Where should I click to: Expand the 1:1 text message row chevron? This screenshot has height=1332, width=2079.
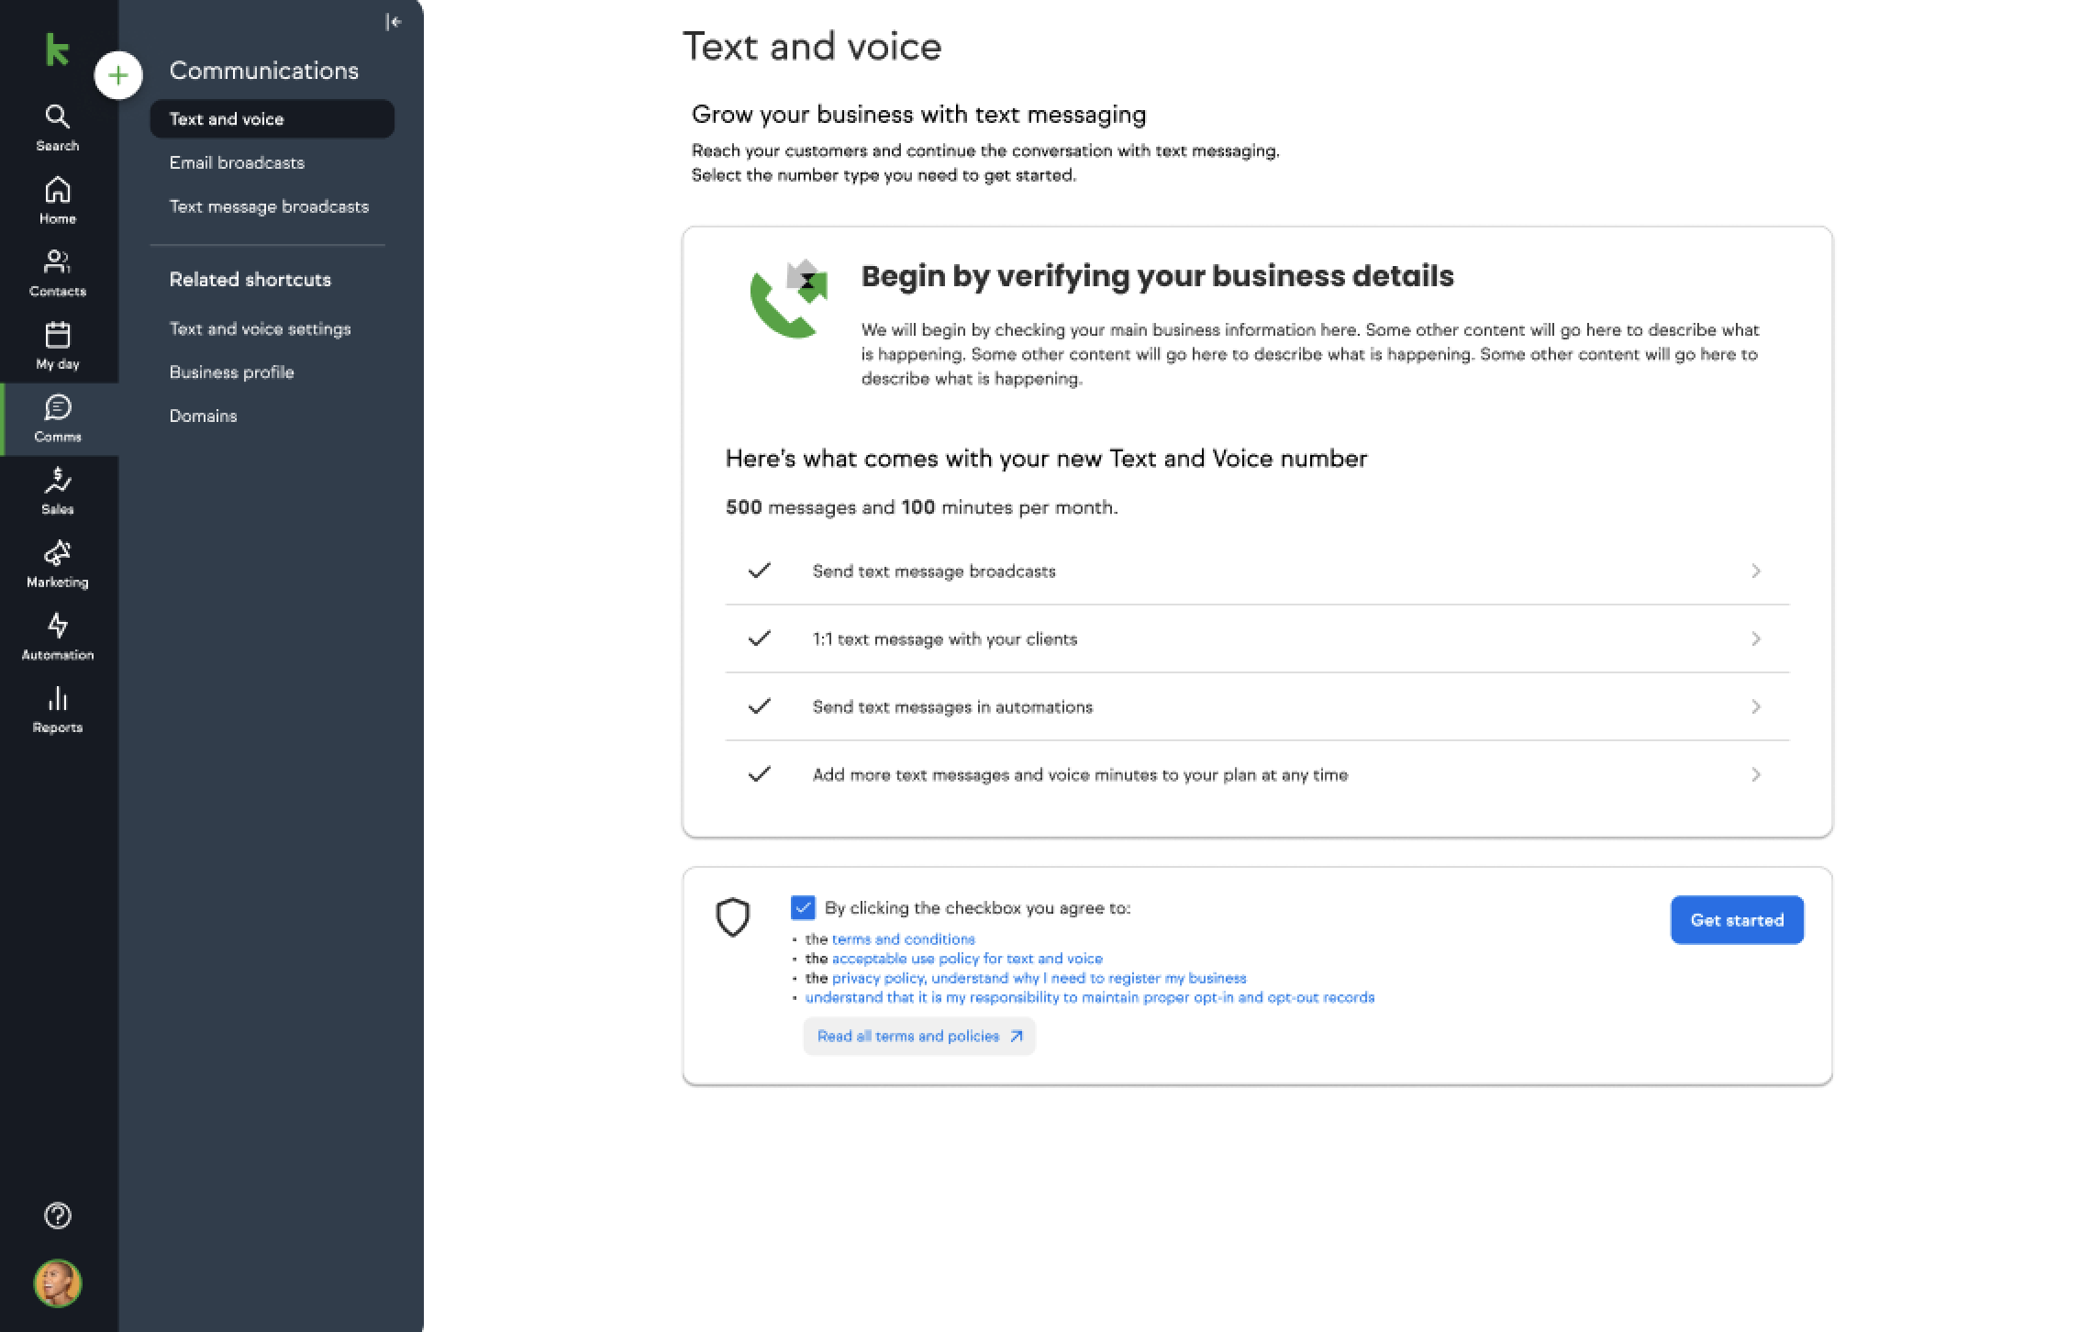tap(1755, 639)
